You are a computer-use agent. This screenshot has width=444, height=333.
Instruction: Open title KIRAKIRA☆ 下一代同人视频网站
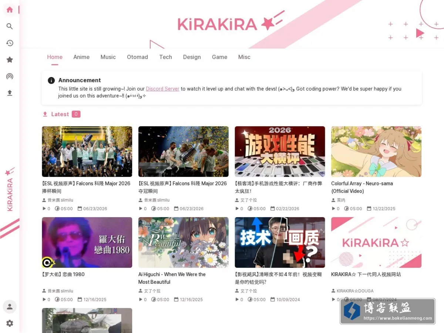tap(366, 275)
